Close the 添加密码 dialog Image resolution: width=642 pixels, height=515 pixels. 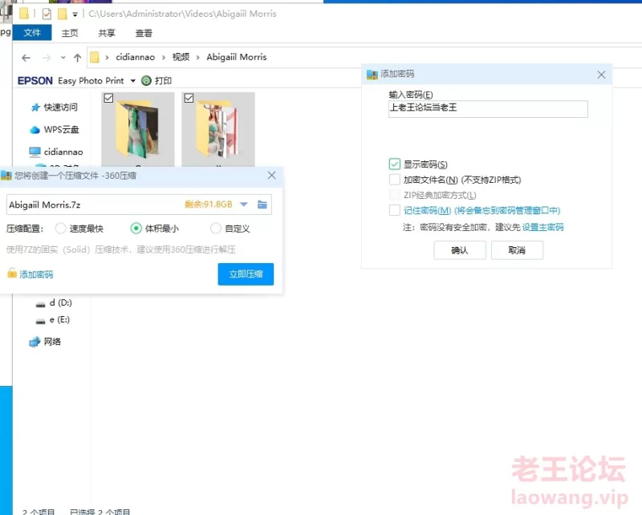[601, 75]
